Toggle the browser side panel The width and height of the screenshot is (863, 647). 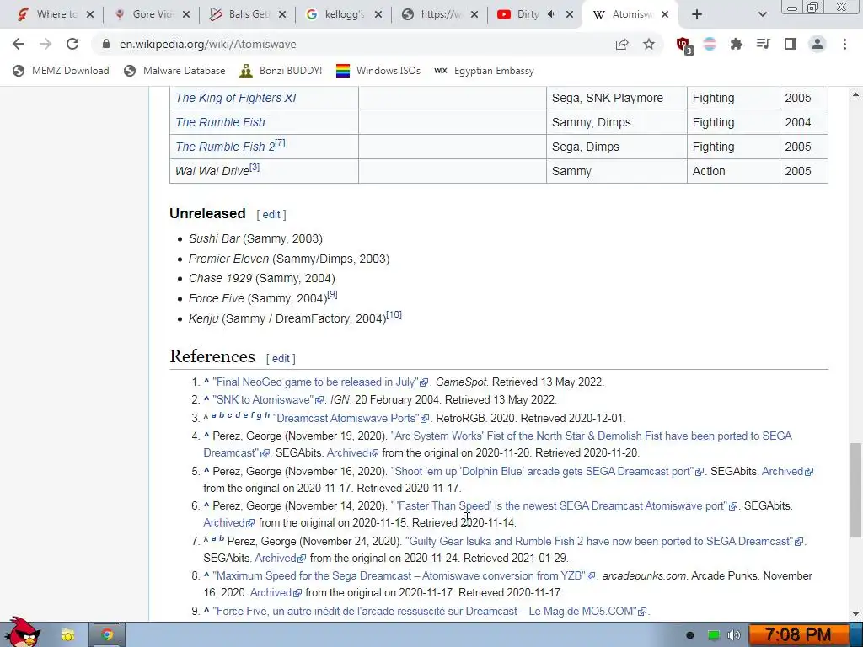click(x=791, y=44)
